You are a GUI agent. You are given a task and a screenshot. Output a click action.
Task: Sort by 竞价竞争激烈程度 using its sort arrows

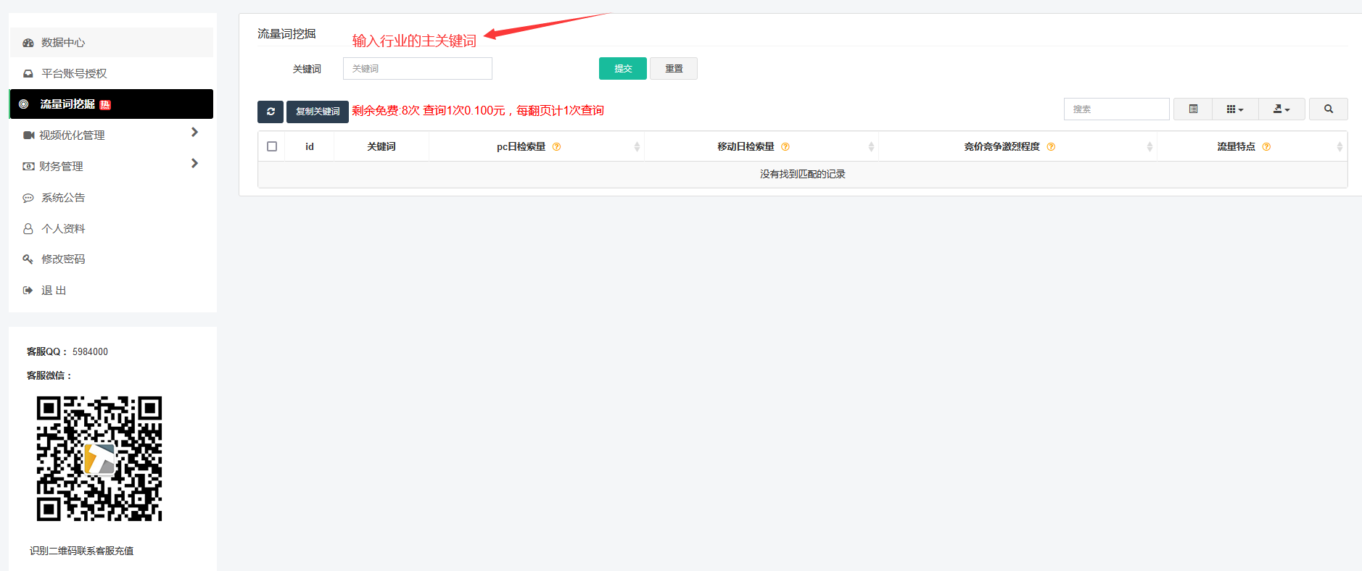pos(1150,147)
